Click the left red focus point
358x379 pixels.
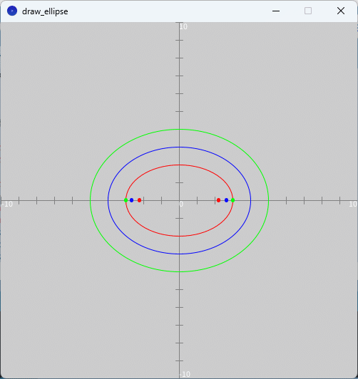point(139,200)
